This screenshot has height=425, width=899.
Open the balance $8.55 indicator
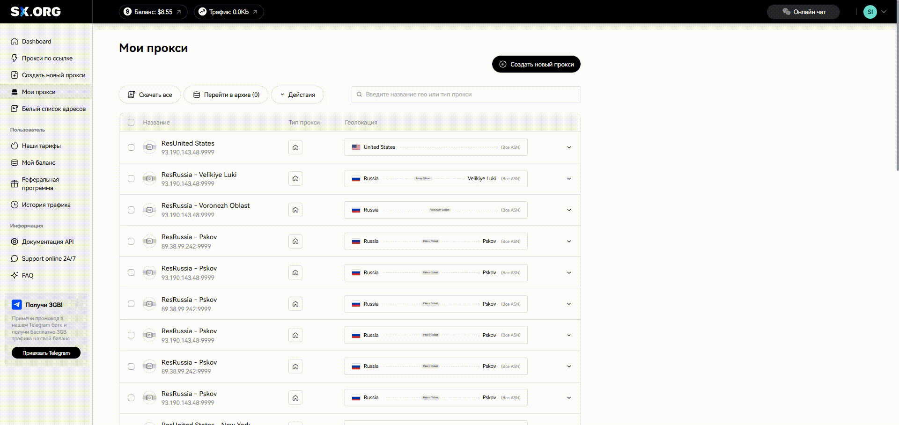(x=153, y=12)
